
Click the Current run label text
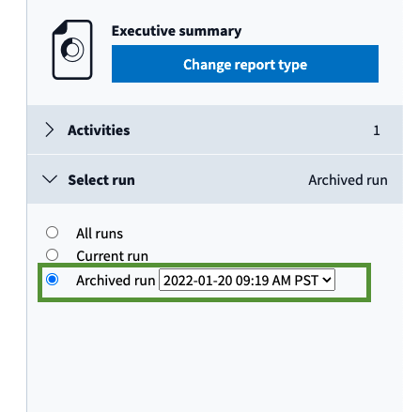pyautogui.click(x=112, y=256)
